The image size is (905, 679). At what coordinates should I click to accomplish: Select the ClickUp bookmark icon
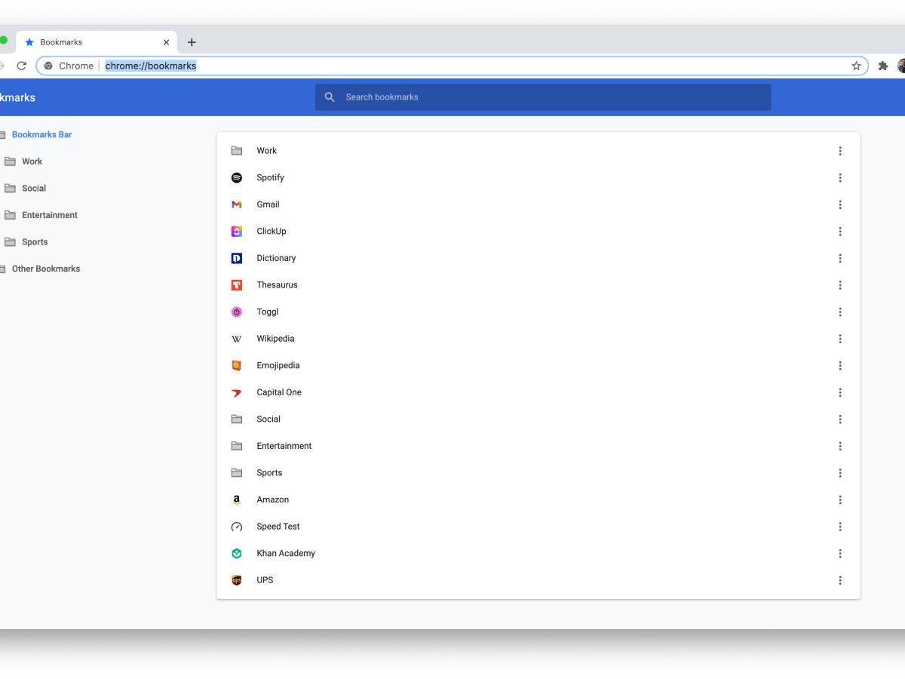(237, 232)
